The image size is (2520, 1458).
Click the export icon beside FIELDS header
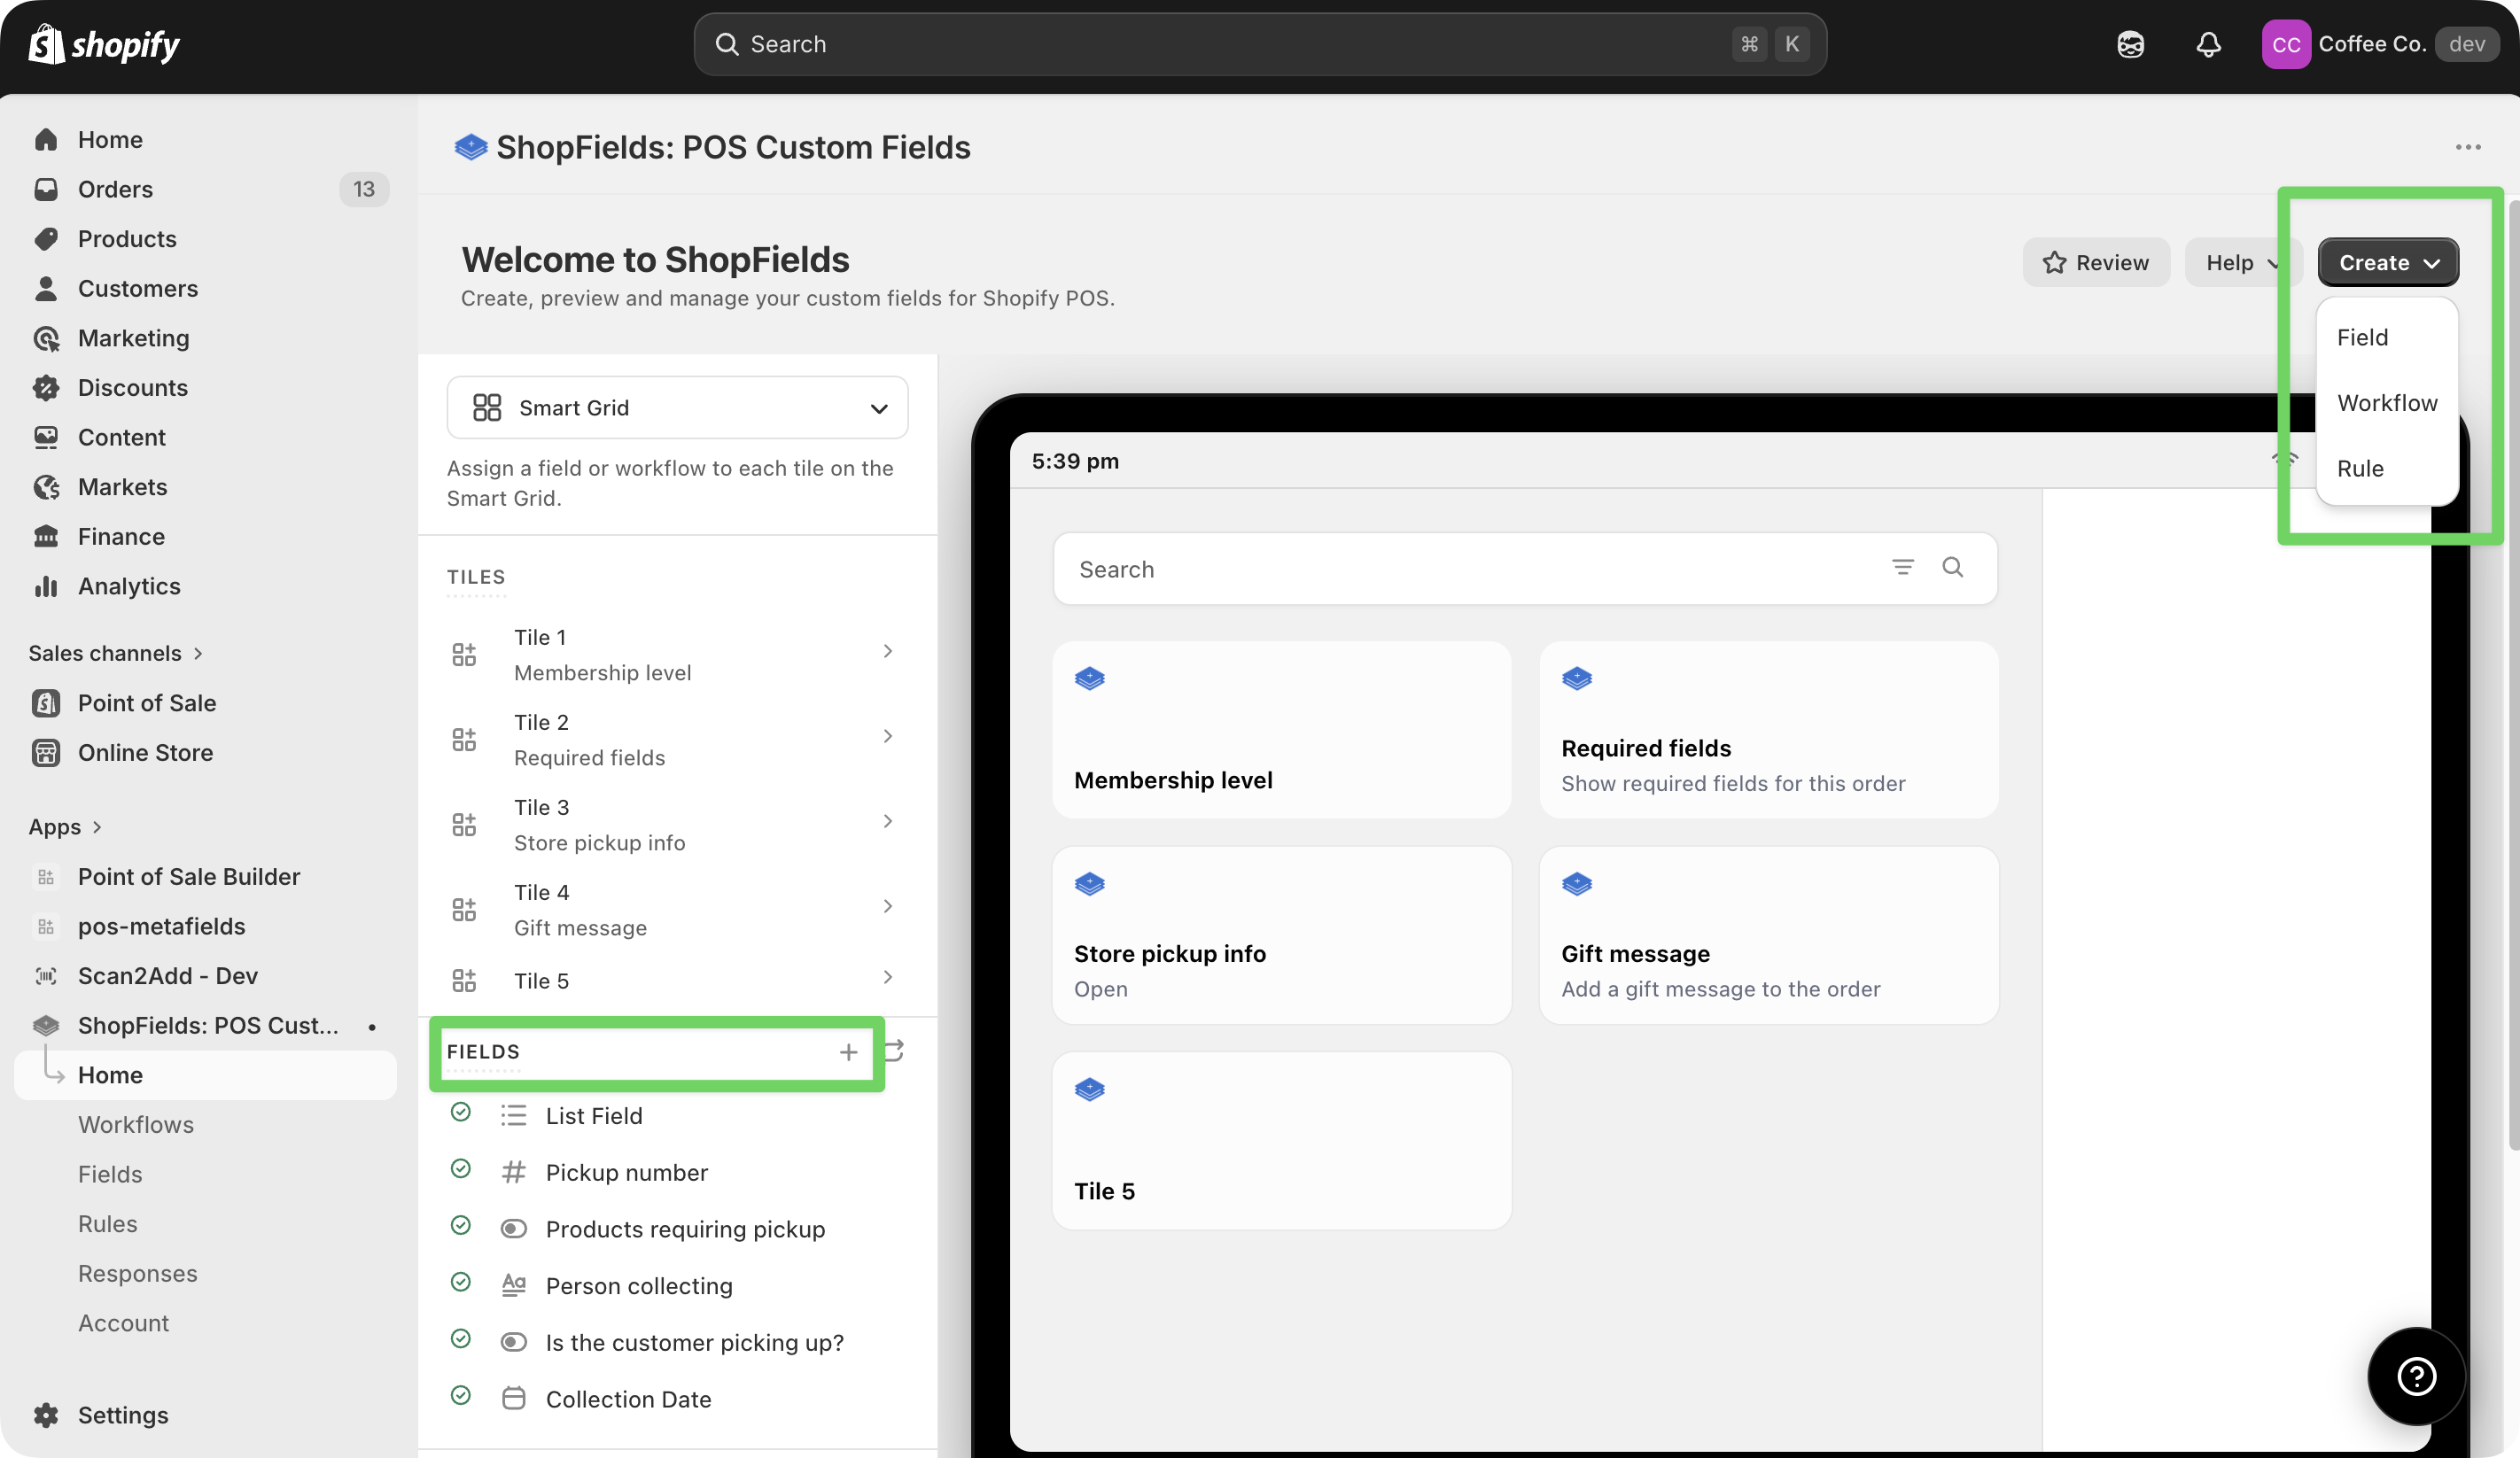pos(894,1050)
